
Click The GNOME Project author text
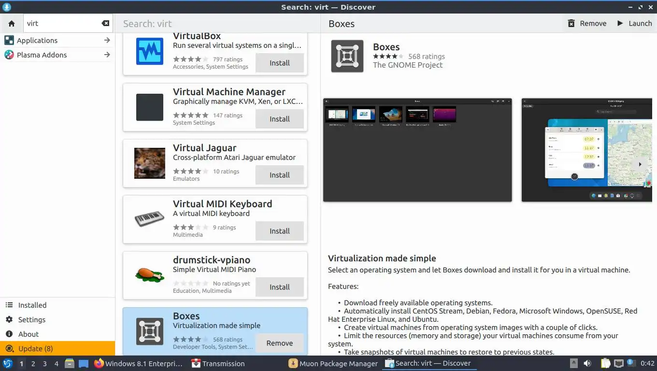pyautogui.click(x=408, y=65)
